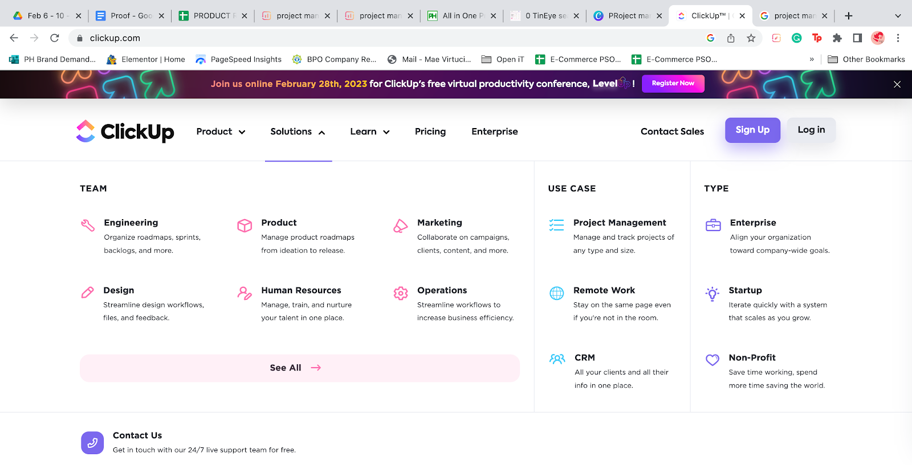
Task: Open the Other Bookmarks folder
Action: tap(866, 59)
